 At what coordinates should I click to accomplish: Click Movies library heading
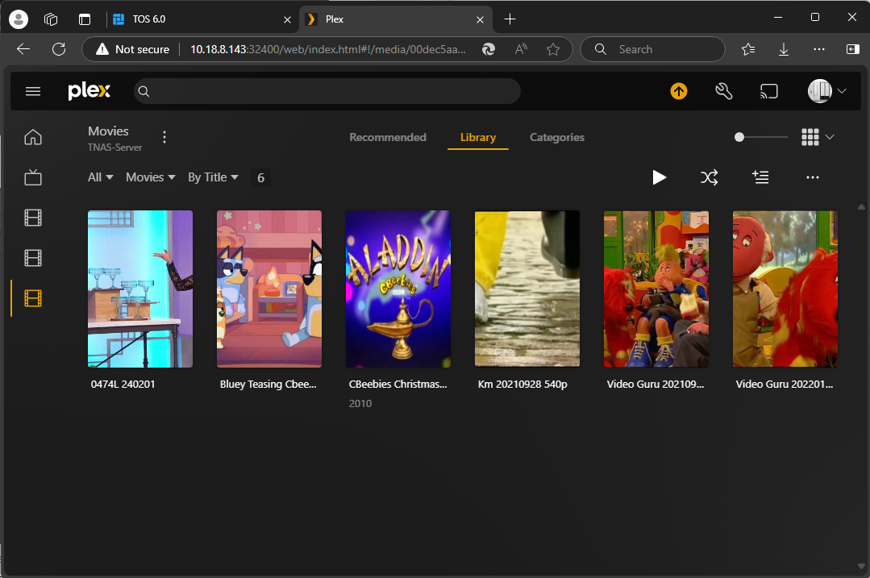point(108,131)
